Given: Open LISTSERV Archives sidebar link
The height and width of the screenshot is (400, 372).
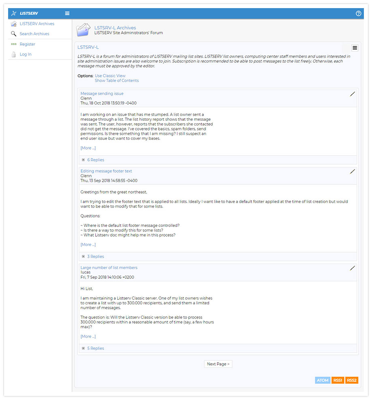Looking at the screenshot, I should click(x=37, y=24).
